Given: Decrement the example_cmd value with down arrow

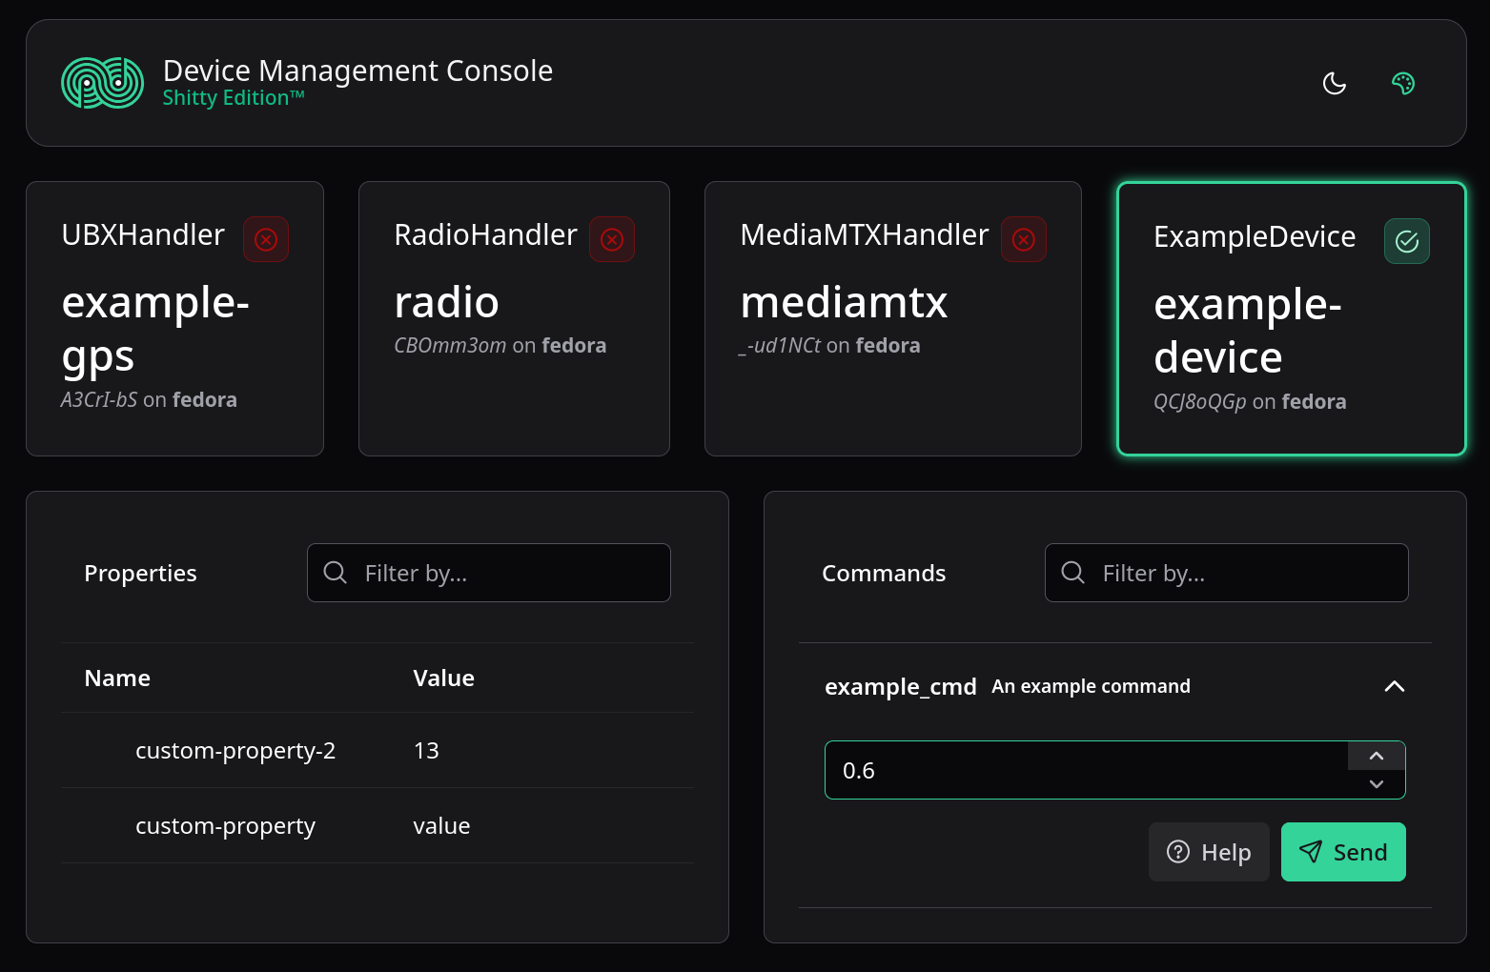Looking at the screenshot, I should [1376, 784].
